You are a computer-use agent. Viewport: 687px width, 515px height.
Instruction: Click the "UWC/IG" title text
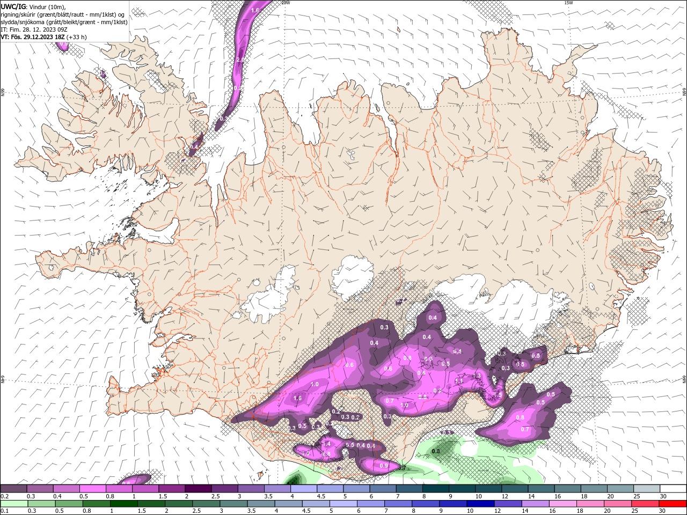(13, 6)
